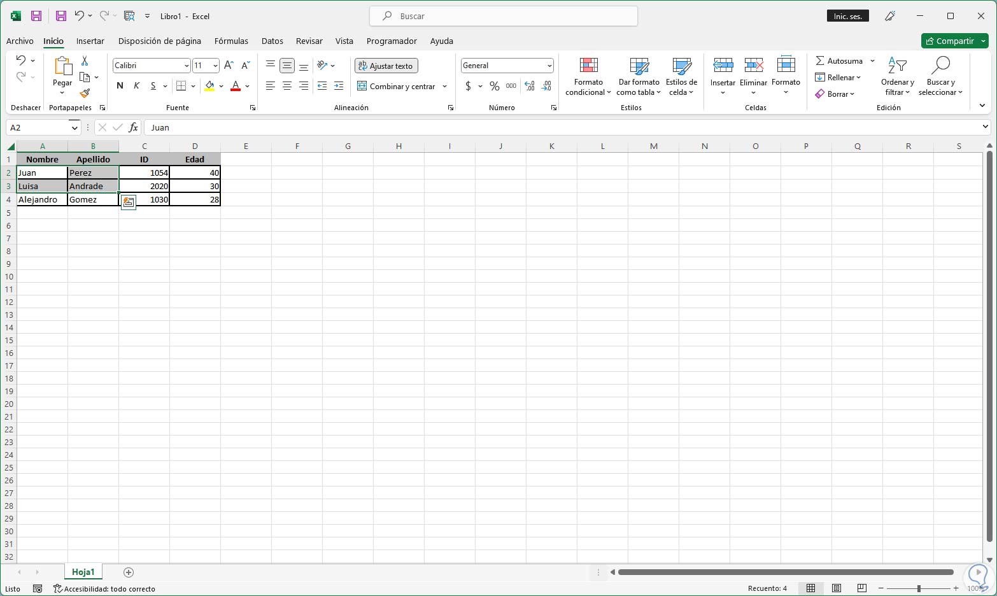Open the font size 11 dropdown
This screenshot has height=596, width=997.
[215, 66]
